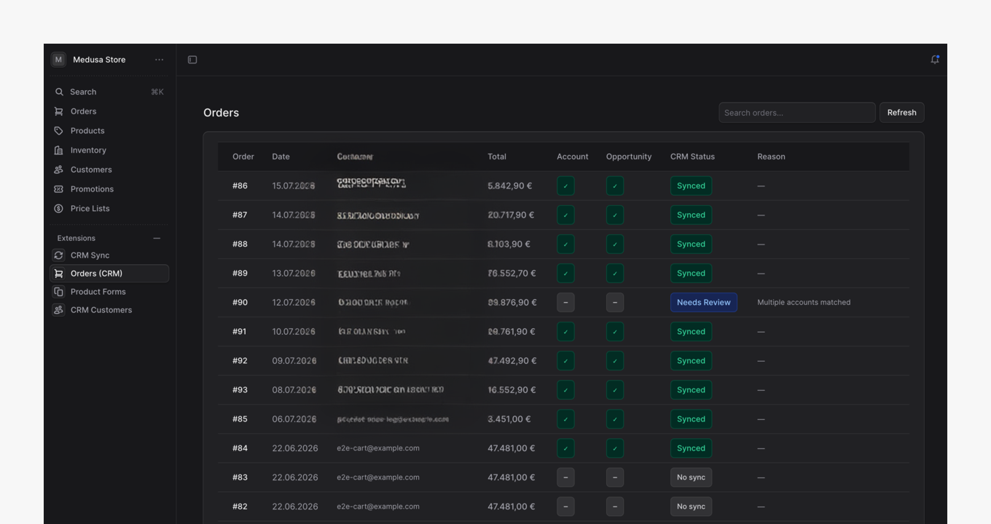Click the Price Lists dollar icon
991x524 pixels.
pos(58,208)
